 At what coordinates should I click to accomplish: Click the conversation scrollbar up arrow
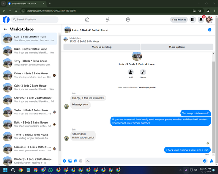213,54
